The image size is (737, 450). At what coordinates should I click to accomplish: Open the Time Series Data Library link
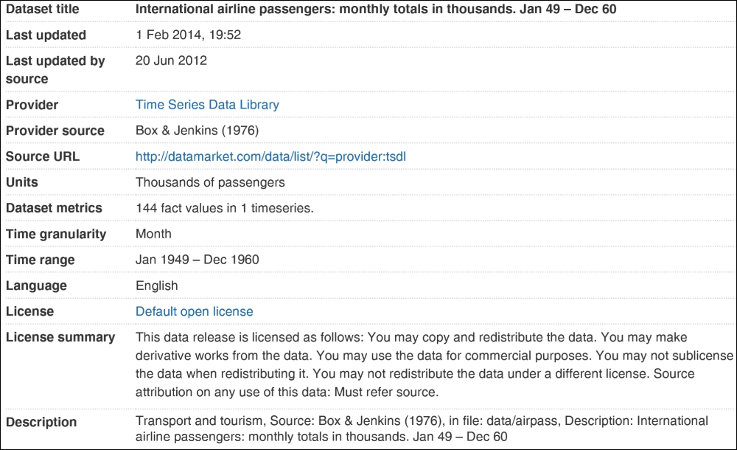coord(207,105)
